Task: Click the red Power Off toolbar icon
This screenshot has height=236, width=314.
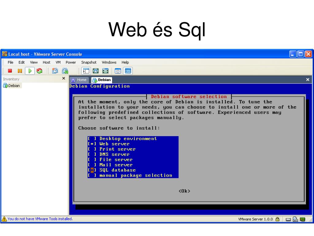Action: coord(10,71)
